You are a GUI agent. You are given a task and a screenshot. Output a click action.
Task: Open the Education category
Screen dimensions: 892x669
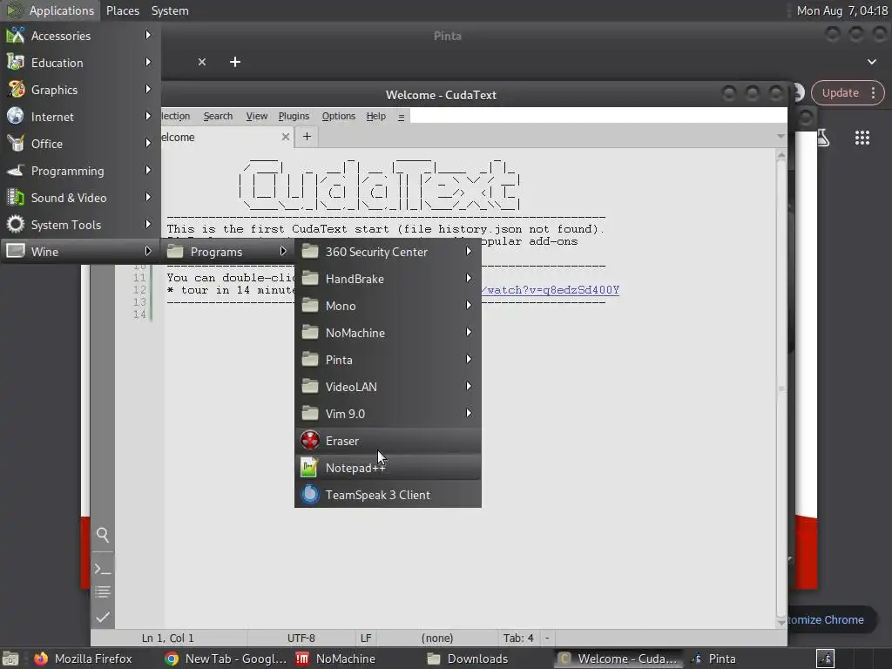[80, 63]
